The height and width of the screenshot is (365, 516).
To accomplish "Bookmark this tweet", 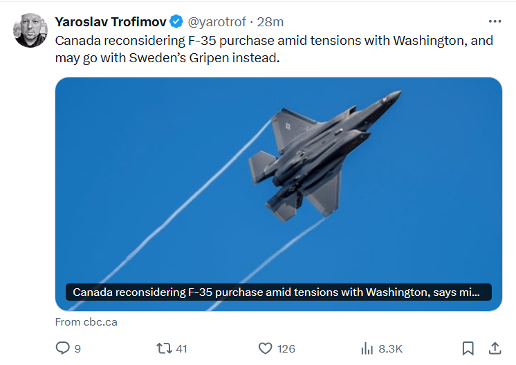I will (468, 348).
